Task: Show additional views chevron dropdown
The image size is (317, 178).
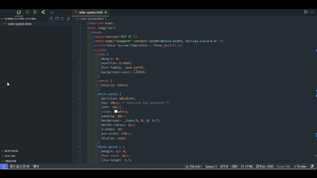Action: tap(52, 12)
